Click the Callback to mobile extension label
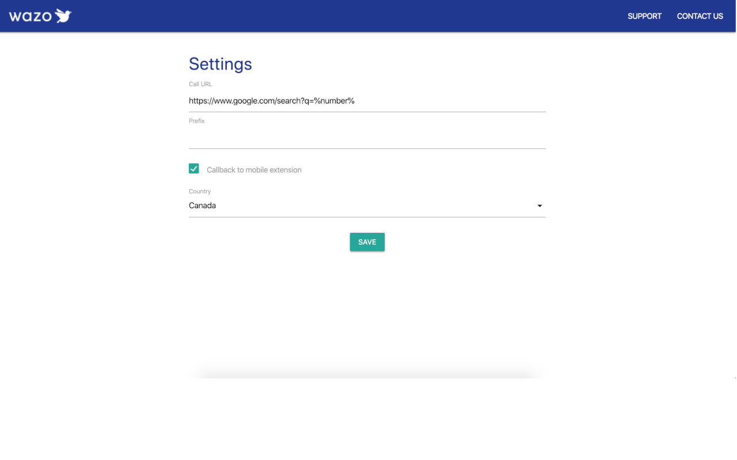This screenshot has height=460, width=737. [254, 169]
